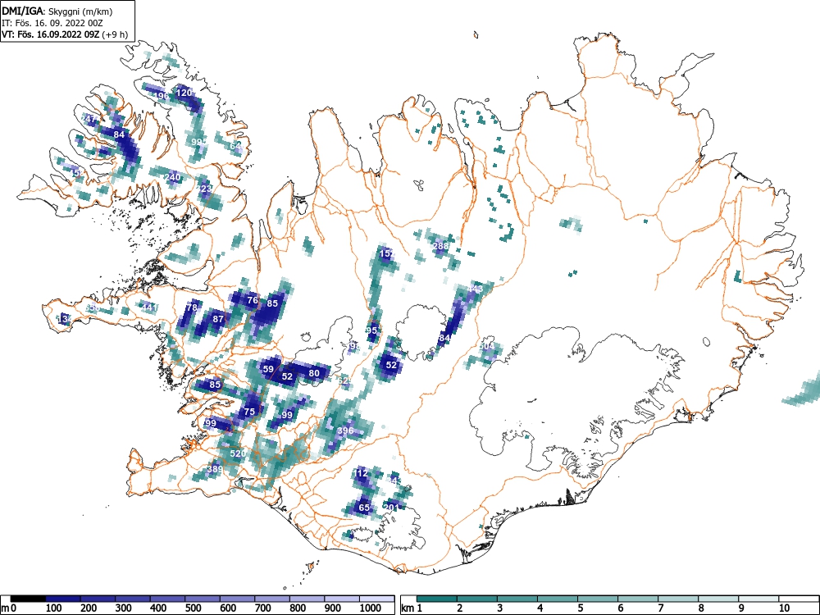820x615 pixels.
Task: Click the '75' value on the map
Action: pos(250,412)
